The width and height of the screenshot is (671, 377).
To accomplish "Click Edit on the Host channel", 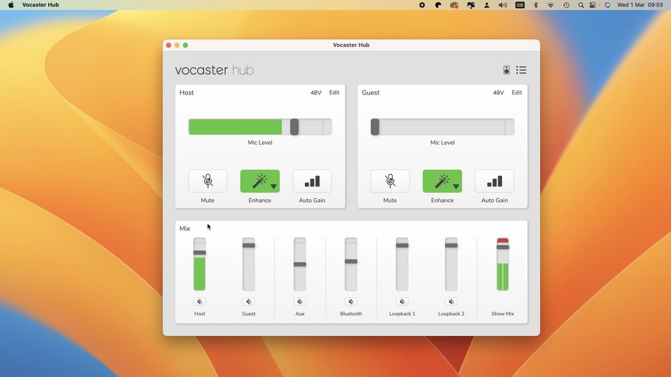I will click(x=334, y=93).
